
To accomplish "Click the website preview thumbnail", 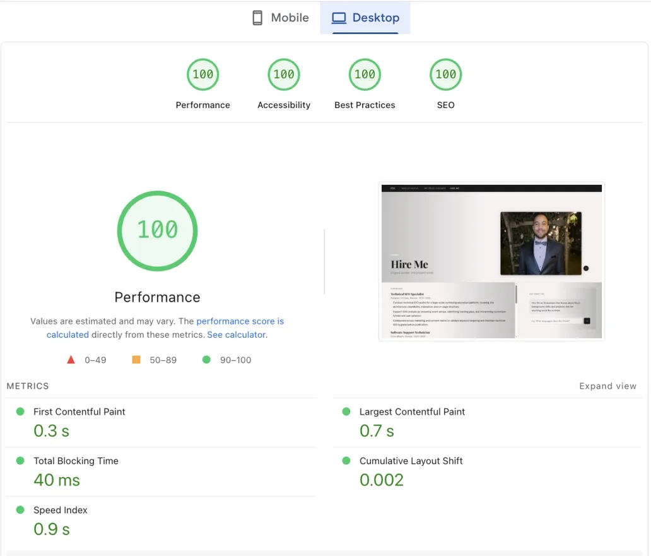I will [491, 263].
